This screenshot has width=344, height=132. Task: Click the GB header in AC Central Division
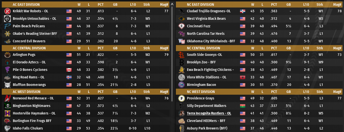(x=115, y=48)
